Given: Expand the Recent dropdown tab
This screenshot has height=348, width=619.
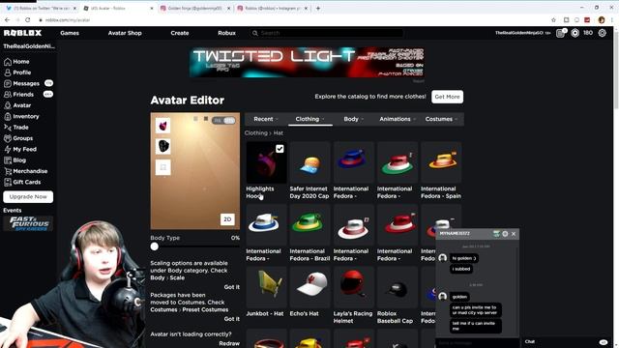Looking at the screenshot, I should tap(266, 119).
